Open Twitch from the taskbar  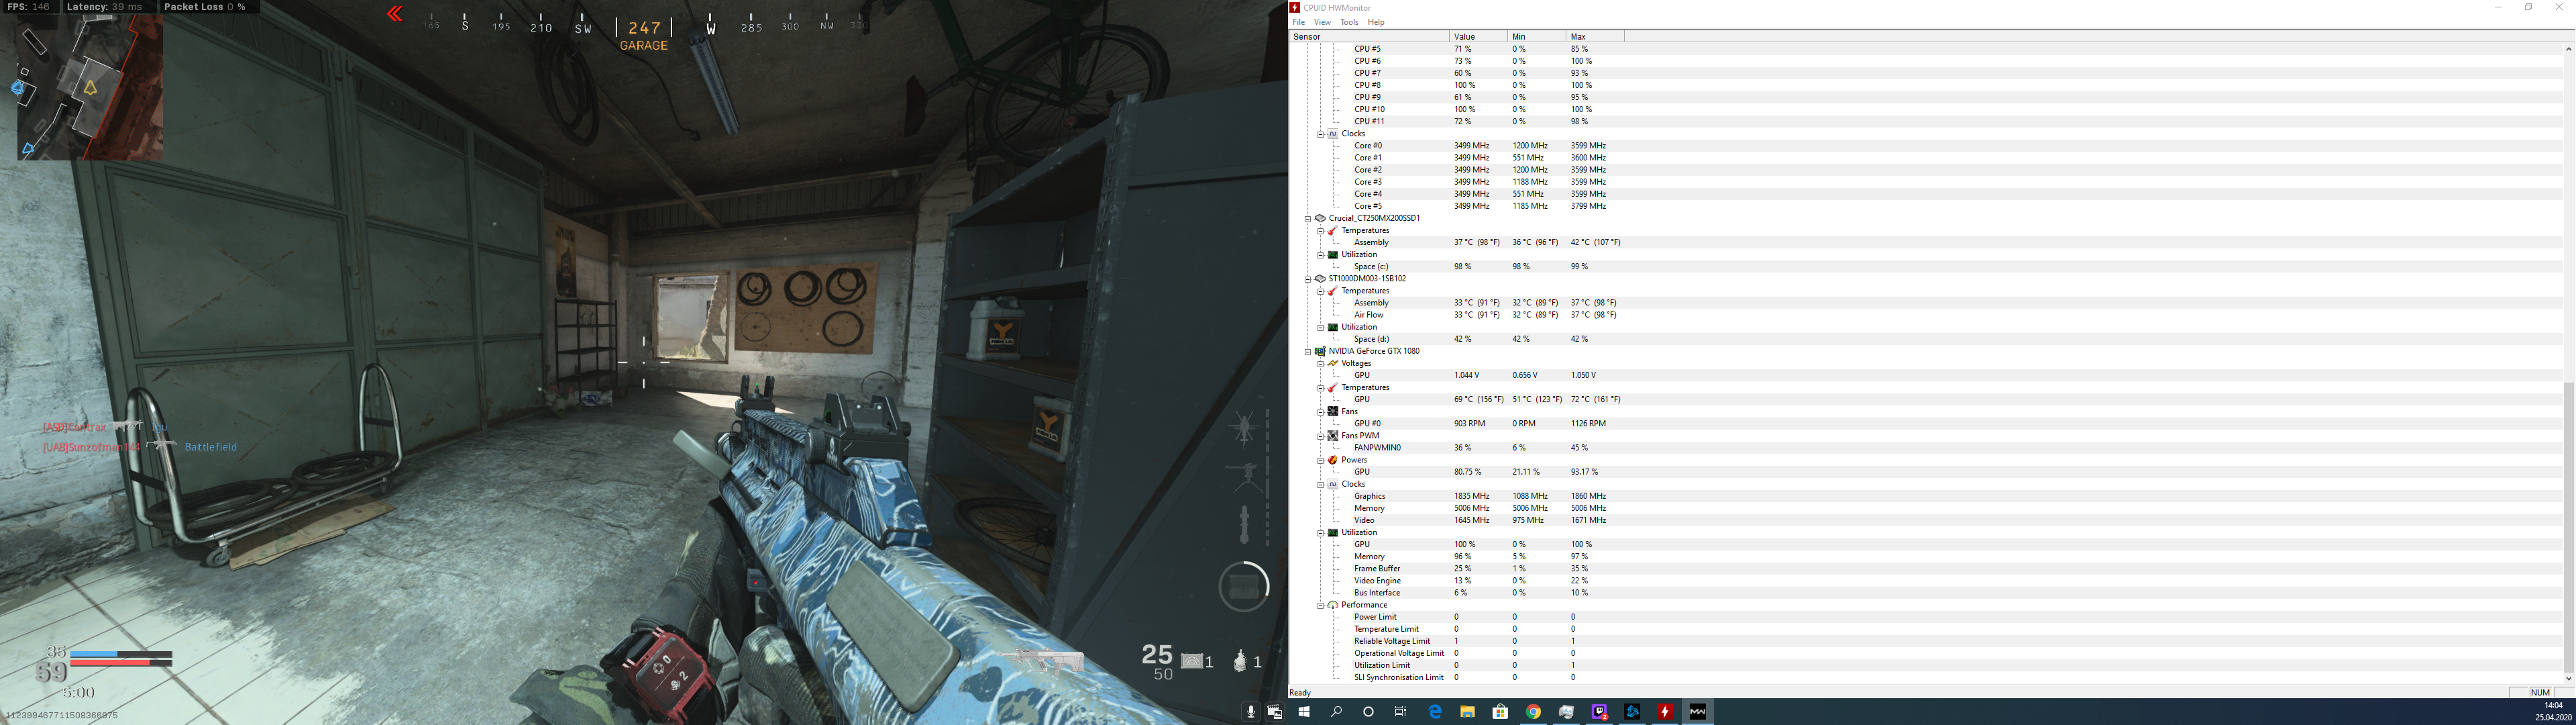pos(1599,712)
